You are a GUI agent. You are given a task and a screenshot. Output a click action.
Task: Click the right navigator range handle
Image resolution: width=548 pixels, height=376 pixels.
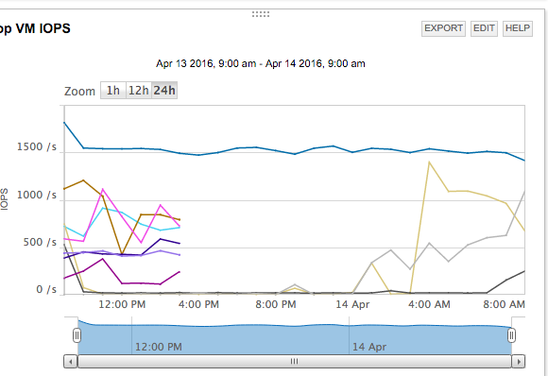point(511,335)
